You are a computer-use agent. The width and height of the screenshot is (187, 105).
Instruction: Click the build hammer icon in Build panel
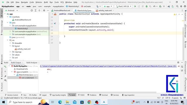click(x=5, y=66)
